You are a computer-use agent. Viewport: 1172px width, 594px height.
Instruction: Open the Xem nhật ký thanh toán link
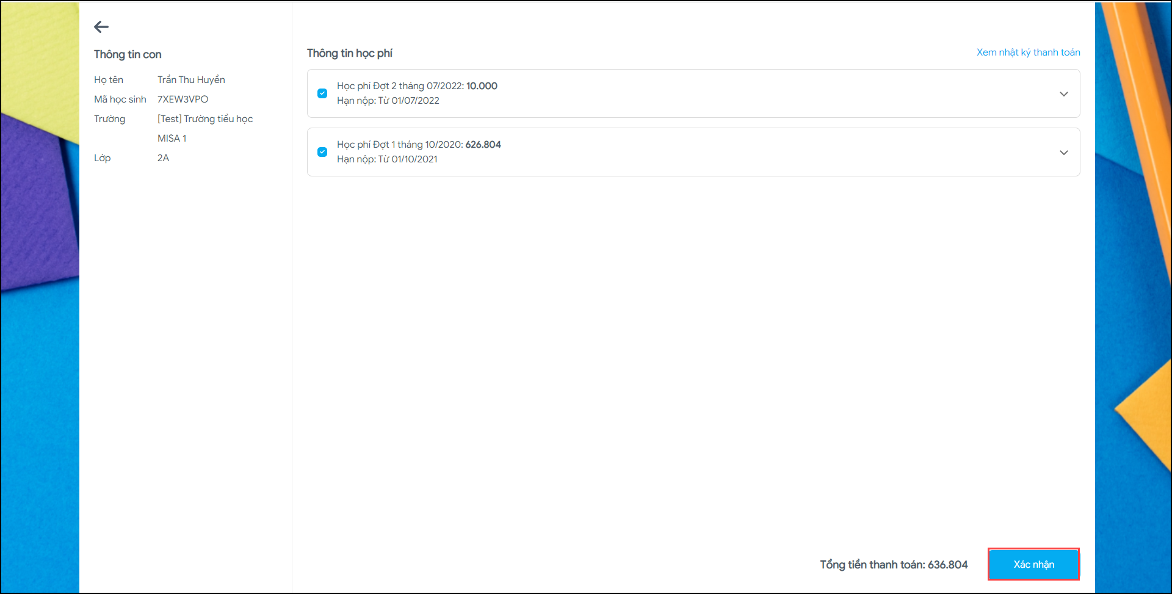click(x=1028, y=53)
